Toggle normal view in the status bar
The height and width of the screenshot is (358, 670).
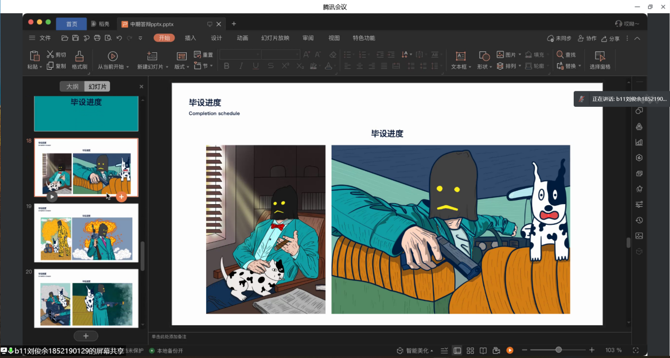[x=457, y=351]
